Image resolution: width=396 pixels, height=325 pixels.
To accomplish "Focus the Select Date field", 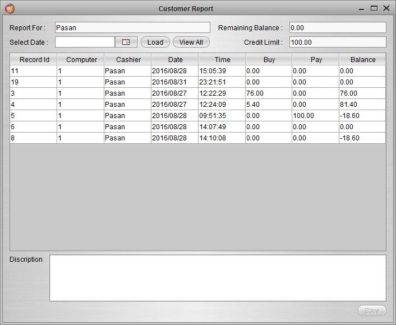I will point(85,42).
